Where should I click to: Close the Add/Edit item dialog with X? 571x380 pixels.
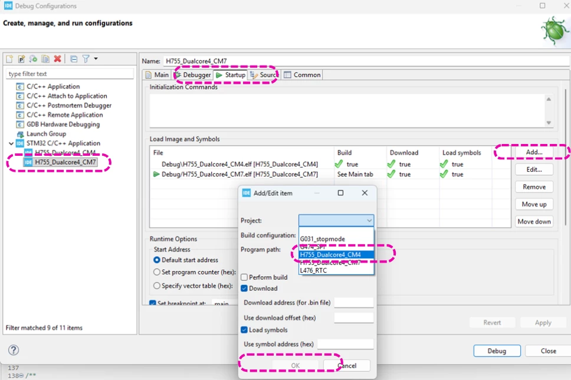(365, 193)
